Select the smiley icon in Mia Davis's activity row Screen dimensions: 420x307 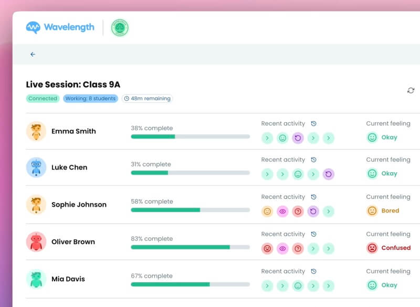pos(298,285)
